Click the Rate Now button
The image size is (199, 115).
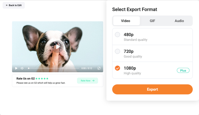click(87, 81)
